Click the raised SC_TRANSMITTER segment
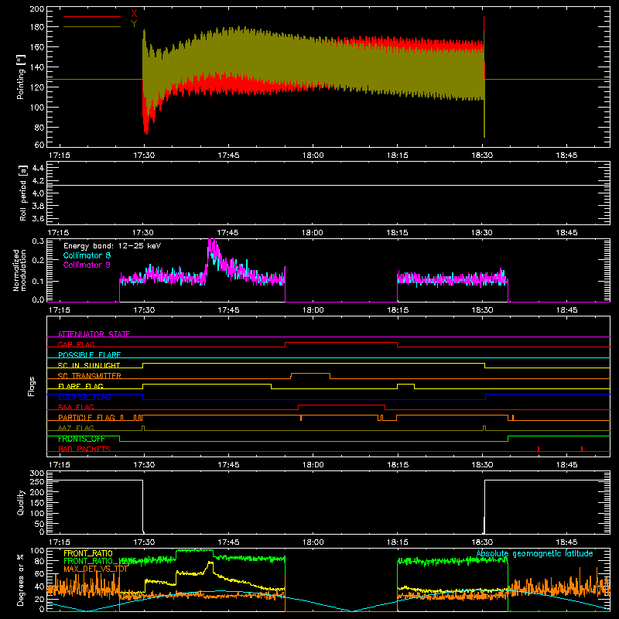The width and height of the screenshot is (619, 619). coord(310,373)
